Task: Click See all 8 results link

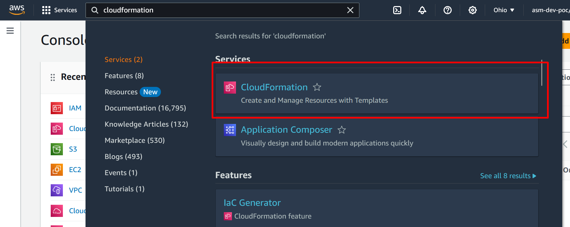Action: pyautogui.click(x=508, y=176)
